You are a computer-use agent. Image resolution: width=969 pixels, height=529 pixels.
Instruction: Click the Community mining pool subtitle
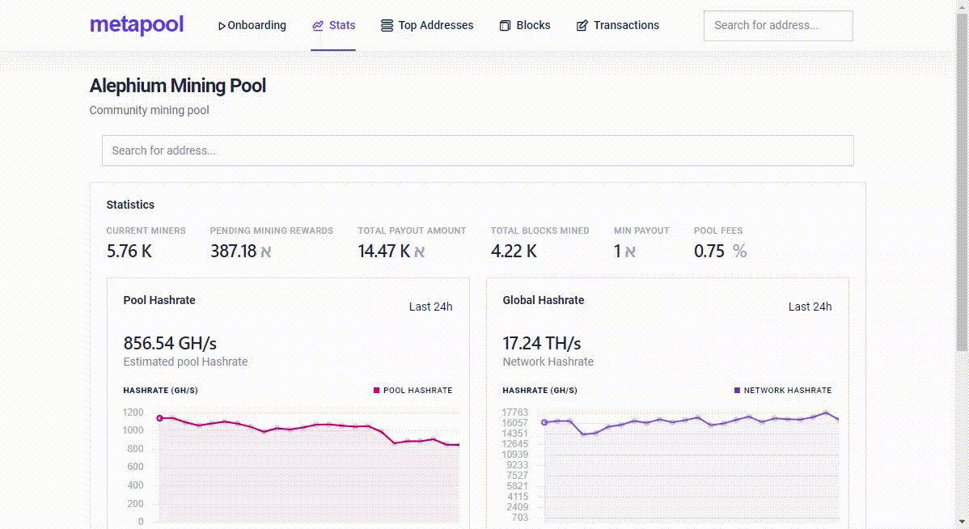(149, 110)
